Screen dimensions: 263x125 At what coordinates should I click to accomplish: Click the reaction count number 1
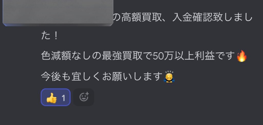(63, 98)
